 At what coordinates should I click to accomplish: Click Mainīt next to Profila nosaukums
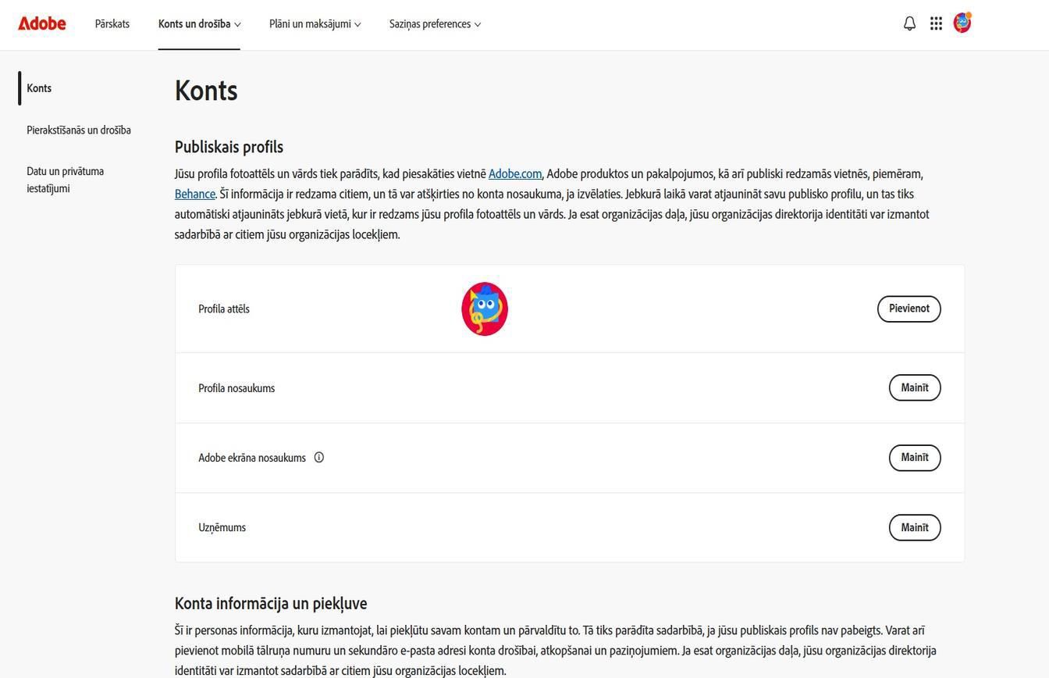coord(914,387)
